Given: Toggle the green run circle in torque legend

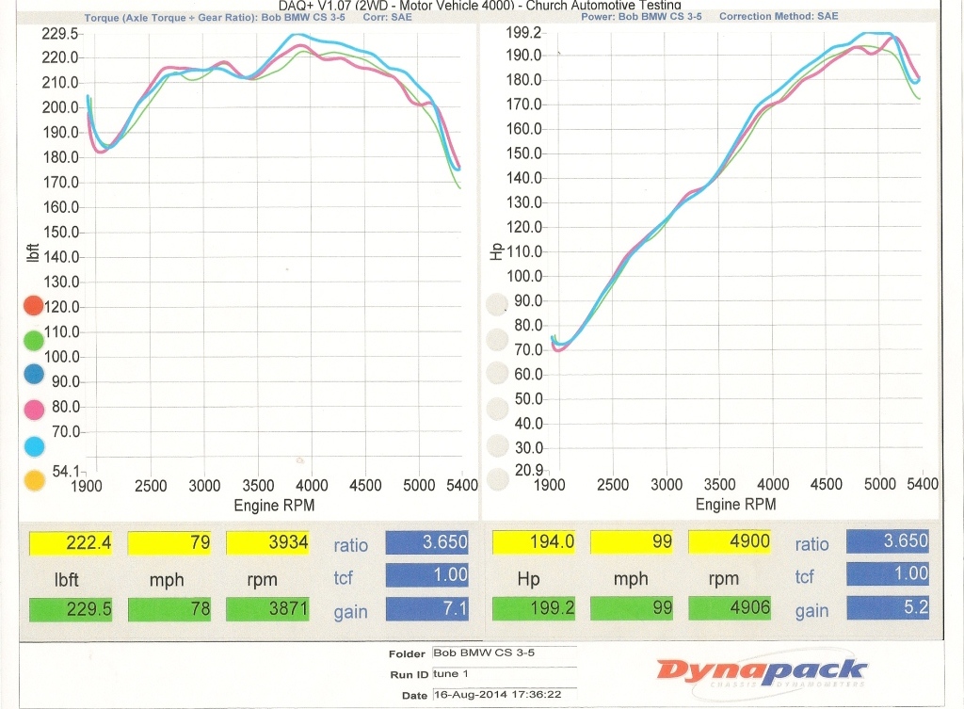Looking at the screenshot, I should pos(33,340).
